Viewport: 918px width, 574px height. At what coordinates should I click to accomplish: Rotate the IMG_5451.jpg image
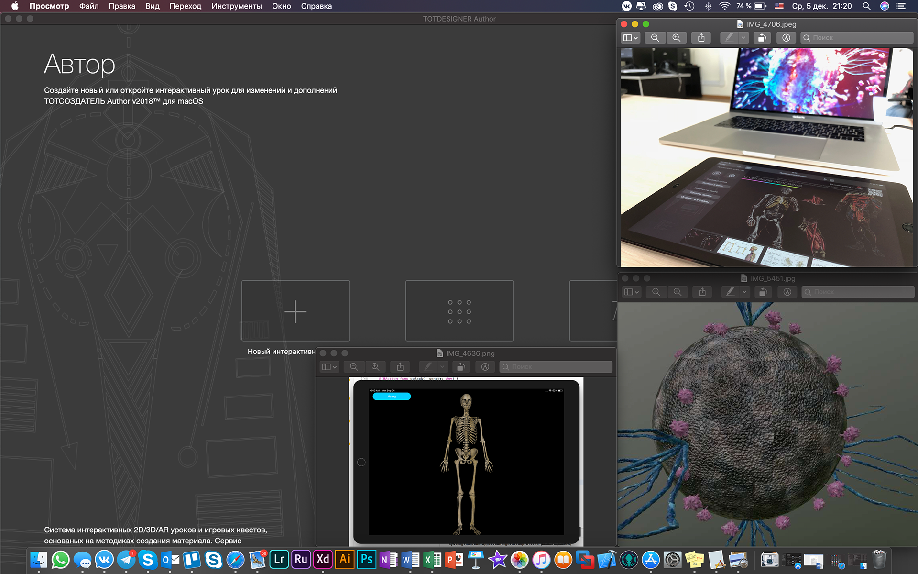point(763,292)
